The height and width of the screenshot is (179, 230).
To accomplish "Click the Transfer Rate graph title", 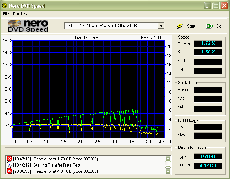I will [x=86, y=37].
